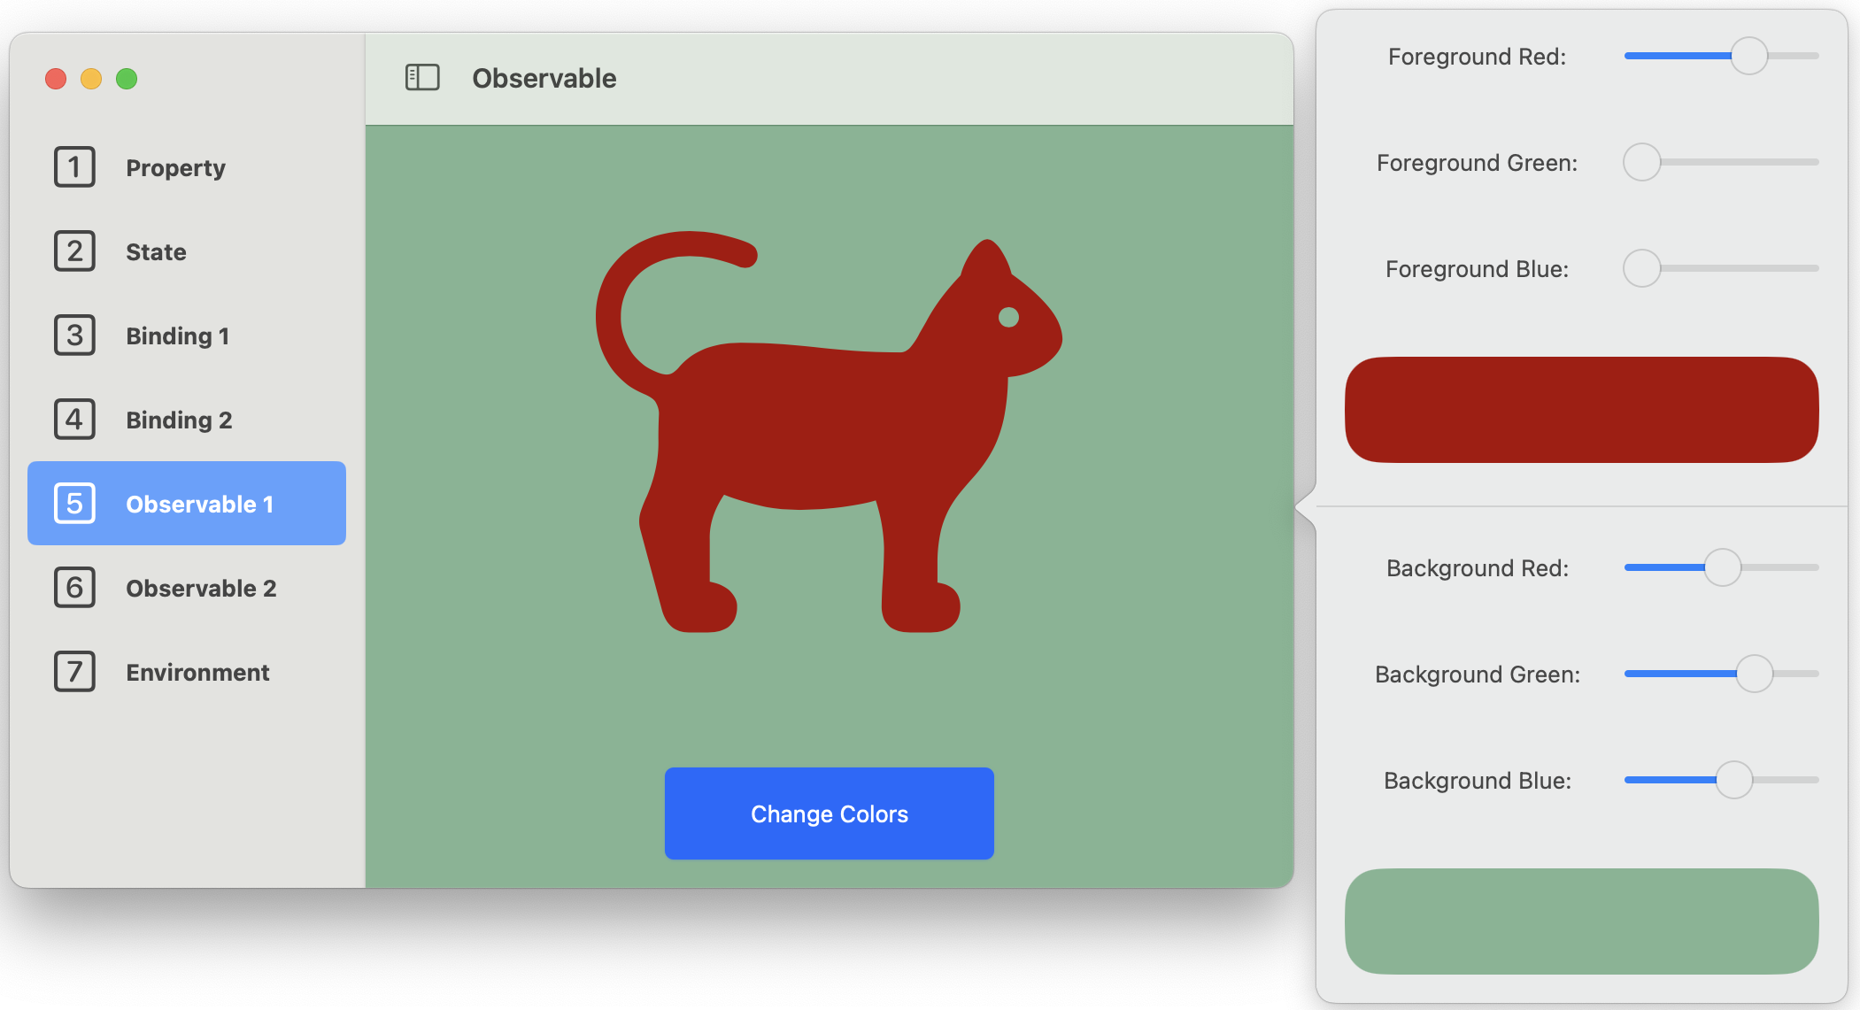Select Observable 2 in the sidebar
Viewport: 1860px width, 1010px height.
pyautogui.click(x=201, y=587)
